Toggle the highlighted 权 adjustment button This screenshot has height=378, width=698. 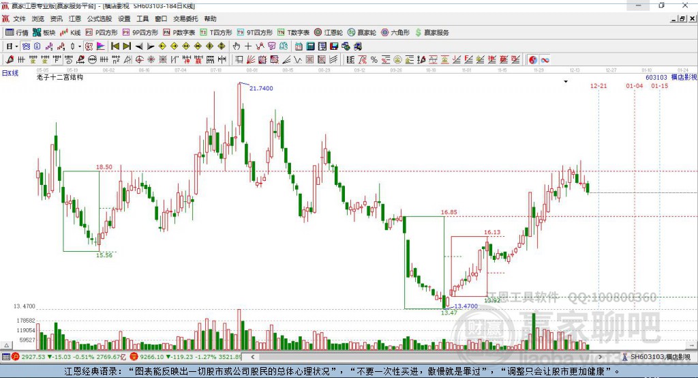click(x=89, y=46)
